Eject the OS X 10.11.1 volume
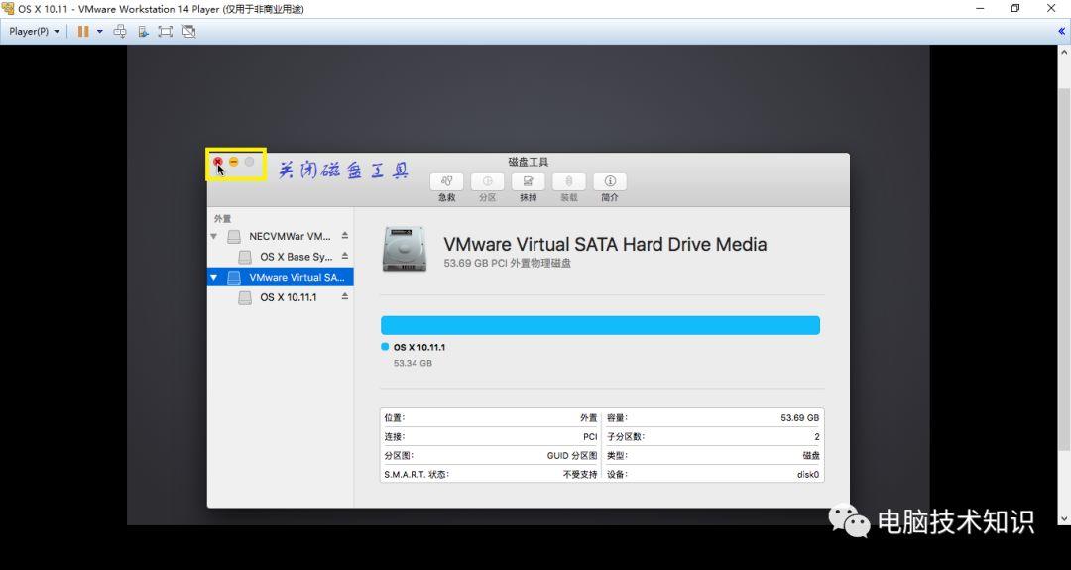 pyautogui.click(x=345, y=297)
